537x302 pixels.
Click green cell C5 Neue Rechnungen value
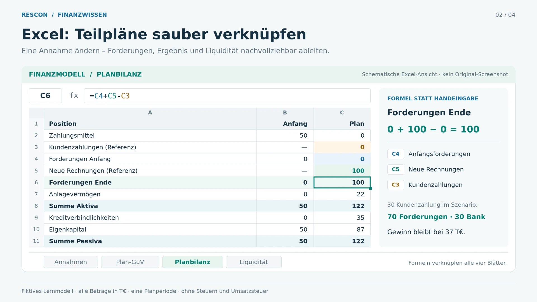[x=342, y=171]
